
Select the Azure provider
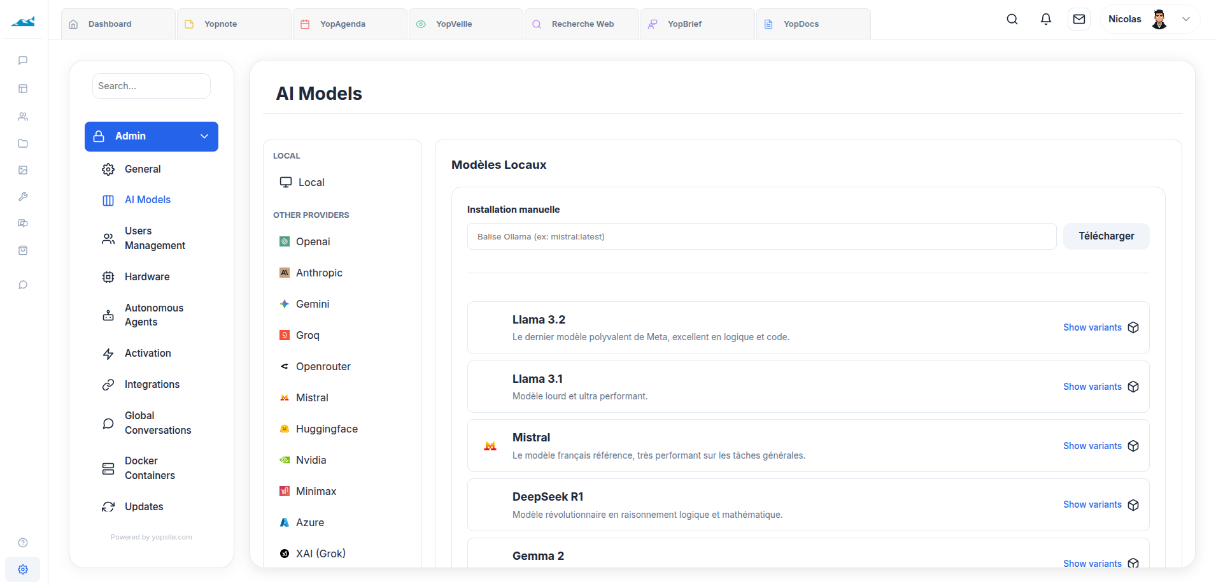(x=343, y=522)
